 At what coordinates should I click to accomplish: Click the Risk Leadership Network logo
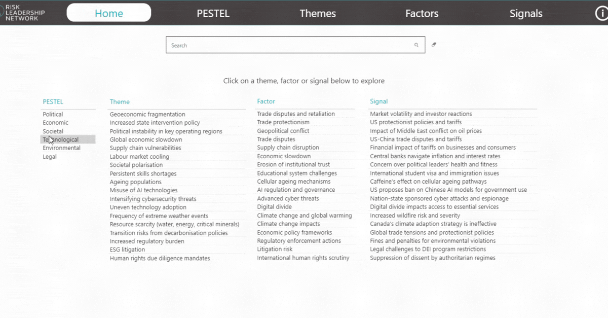23,13
